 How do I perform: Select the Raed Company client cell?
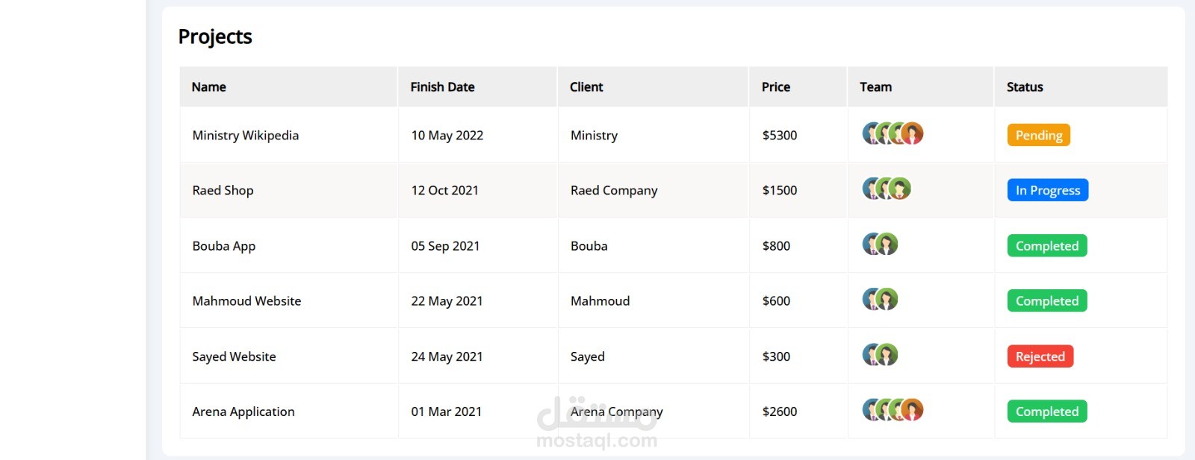613,190
